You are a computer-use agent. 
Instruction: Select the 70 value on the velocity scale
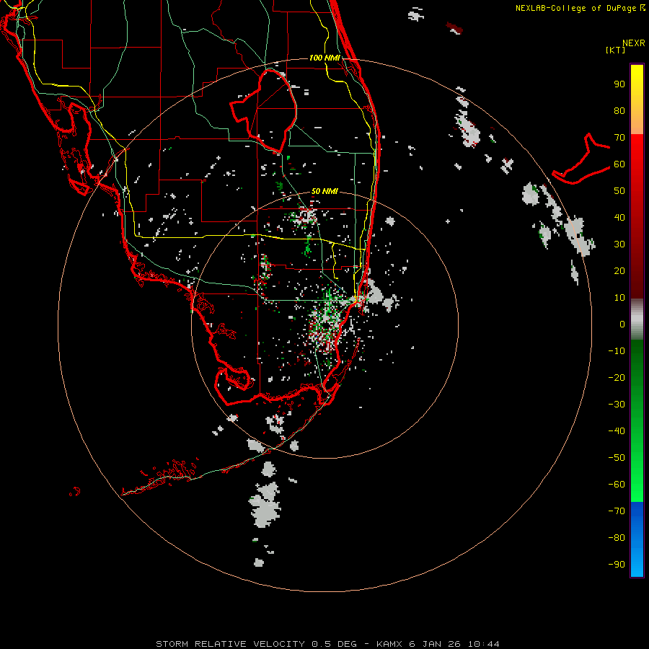pos(619,138)
